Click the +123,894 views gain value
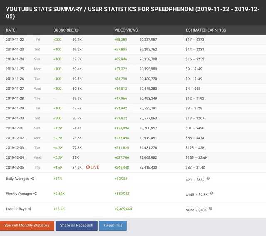This screenshot has height=236, width=266. pos(122,128)
